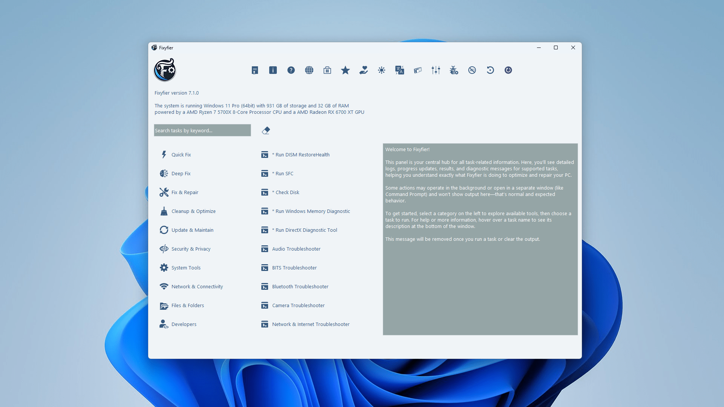This screenshot has height=407, width=724.
Task: Click the restore/reset history icon
Action: click(490, 70)
